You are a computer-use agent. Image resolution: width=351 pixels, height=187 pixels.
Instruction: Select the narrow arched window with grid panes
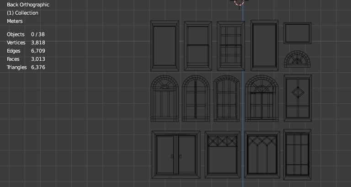click(x=227, y=98)
